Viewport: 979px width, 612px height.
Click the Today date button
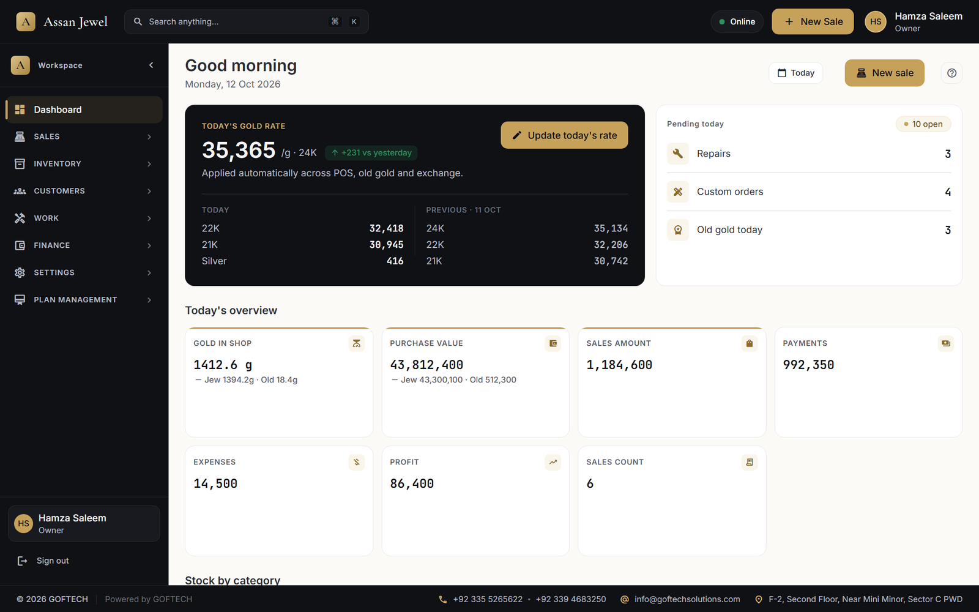pos(795,73)
